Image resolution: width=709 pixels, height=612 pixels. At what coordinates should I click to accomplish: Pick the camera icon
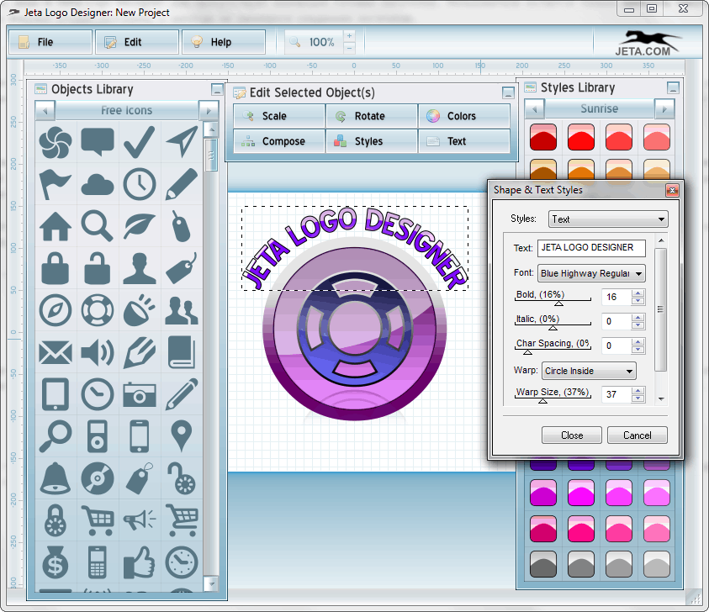pos(140,394)
